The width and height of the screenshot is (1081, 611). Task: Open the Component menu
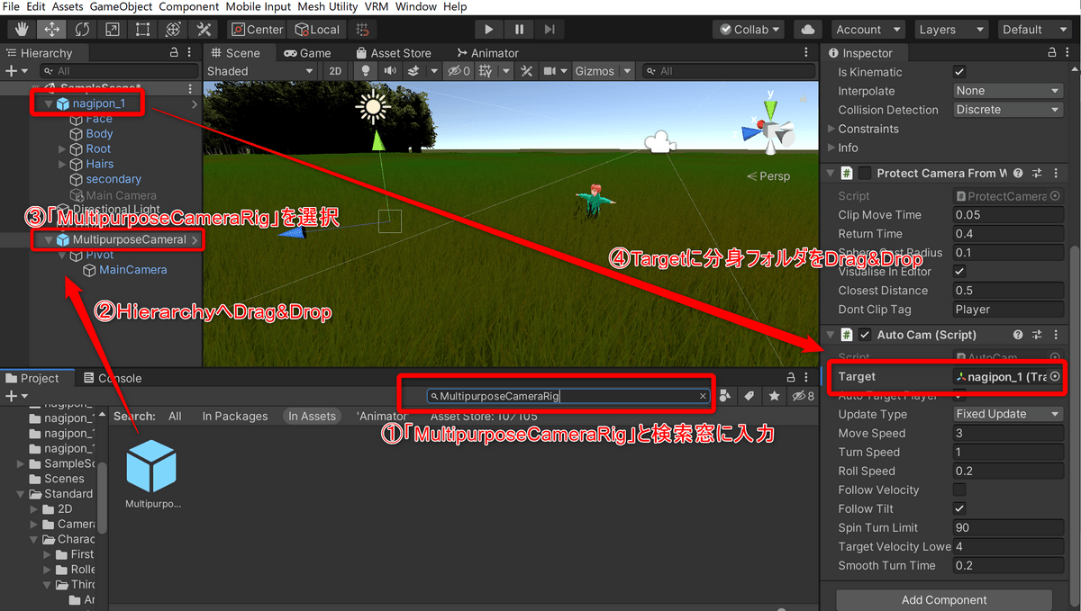coord(189,6)
